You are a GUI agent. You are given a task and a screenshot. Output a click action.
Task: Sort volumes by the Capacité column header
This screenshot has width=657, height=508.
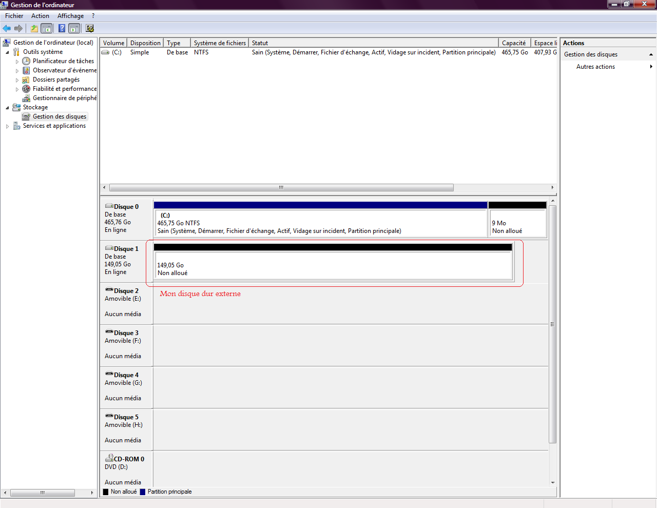tap(513, 43)
